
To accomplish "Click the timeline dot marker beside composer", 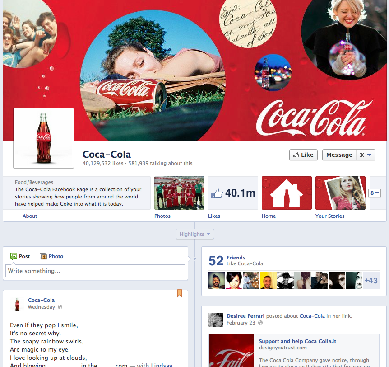I will coord(195,259).
